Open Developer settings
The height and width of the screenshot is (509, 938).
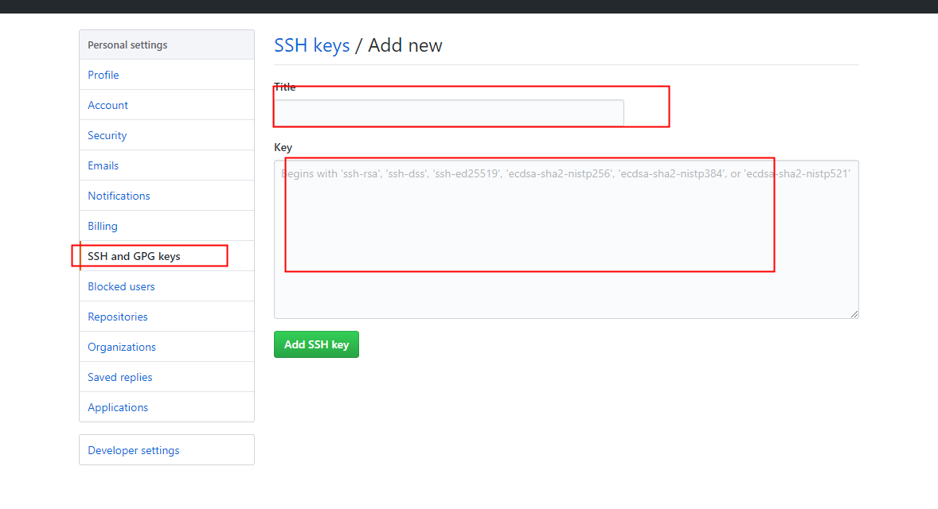click(x=133, y=450)
